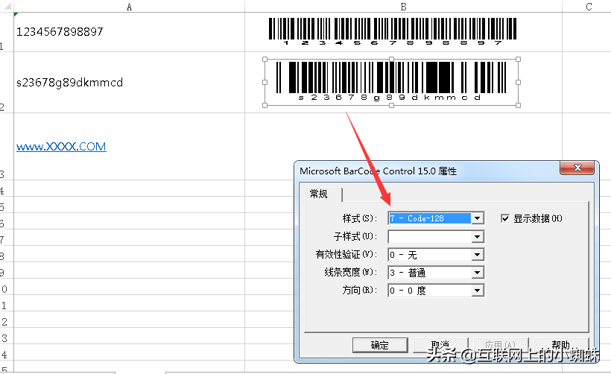The height and width of the screenshot is (374, 611).
Task: Click the 应用 apply button
Action: (x=500, y=345)
